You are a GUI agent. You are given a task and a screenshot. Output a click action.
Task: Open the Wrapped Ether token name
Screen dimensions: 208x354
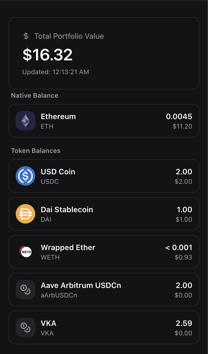[68, 248]
